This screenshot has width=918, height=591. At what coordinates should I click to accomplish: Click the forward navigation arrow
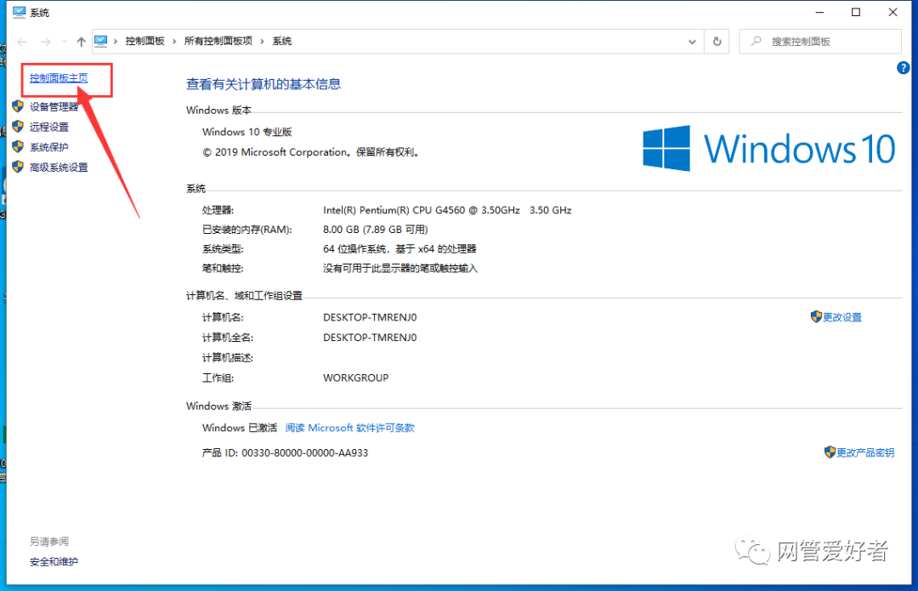point(45,42)
